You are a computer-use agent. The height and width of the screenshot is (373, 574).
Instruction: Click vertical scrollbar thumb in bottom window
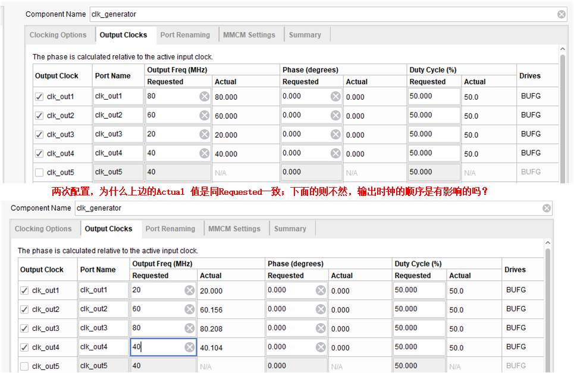tap(548, 310)
